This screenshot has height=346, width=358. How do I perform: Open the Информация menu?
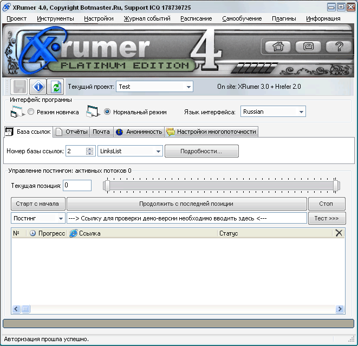[323, 19]
